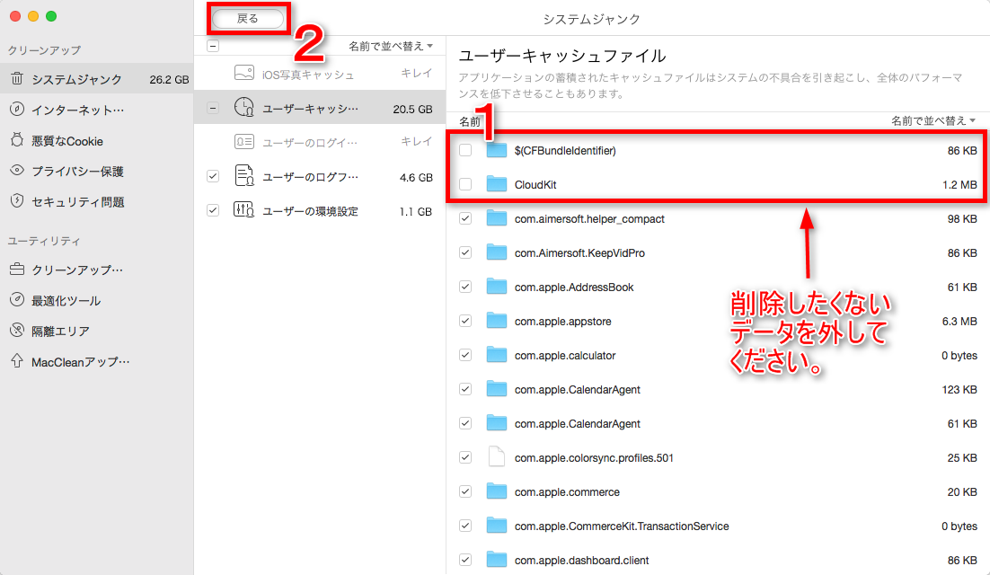This screenshot has width=990, height=575.
Task: Click the 1.1 GB size value
Action: click(415, 211)
